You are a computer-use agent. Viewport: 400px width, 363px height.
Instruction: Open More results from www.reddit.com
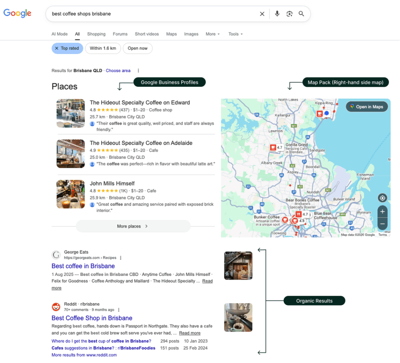(x=84, y=355)
